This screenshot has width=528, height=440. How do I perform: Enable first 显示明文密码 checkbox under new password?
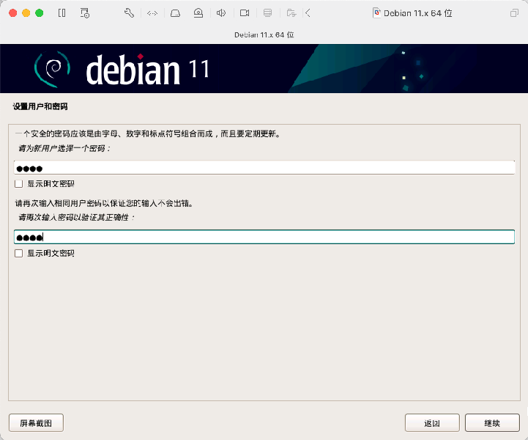click(x=19, y=184)
